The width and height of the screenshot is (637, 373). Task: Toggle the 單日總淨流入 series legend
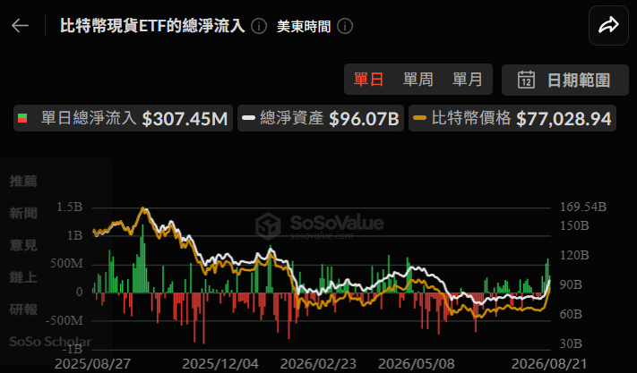coord(123,118)
